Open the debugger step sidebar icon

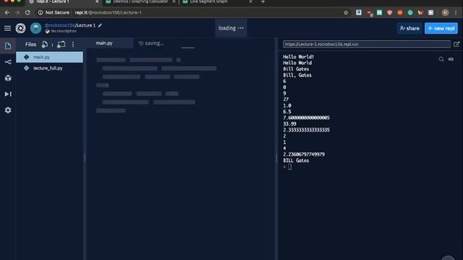coord(8,94)
